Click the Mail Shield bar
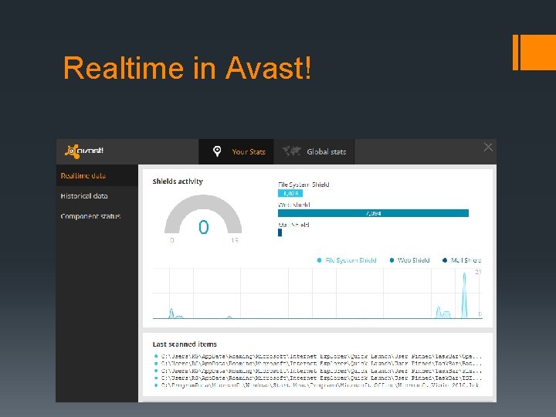This screenshot has width=556, height=417. point(280,232)
